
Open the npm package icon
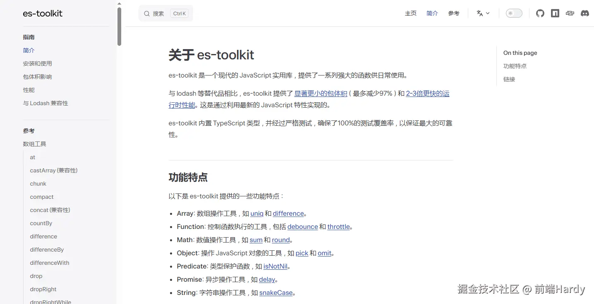pos(555,13)
